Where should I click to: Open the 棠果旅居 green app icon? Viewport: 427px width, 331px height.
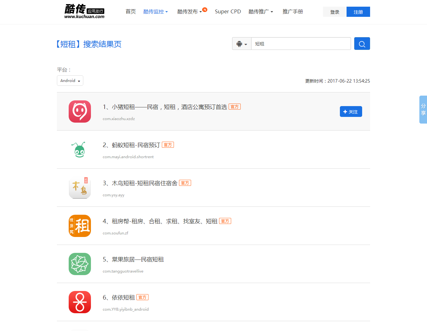click(x=80, y=264)
